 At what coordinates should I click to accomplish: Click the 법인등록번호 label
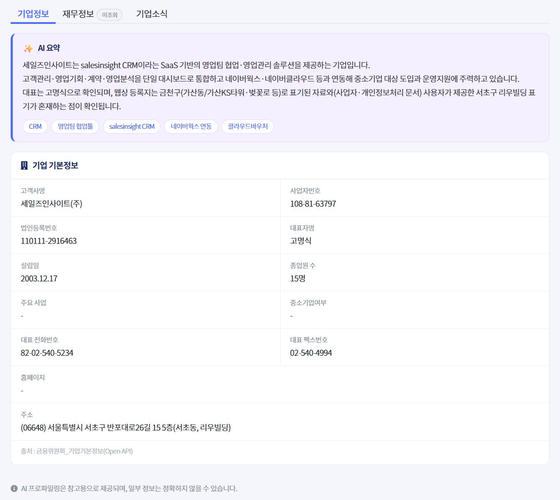(x=39, y=228)
